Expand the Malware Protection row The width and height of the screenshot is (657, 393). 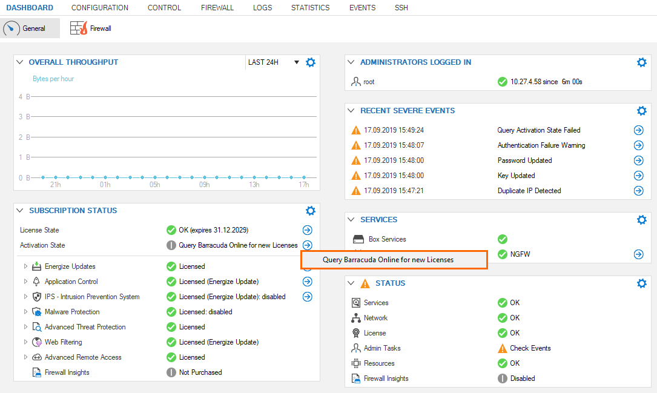pyautogui.click(x=25, y=312)
